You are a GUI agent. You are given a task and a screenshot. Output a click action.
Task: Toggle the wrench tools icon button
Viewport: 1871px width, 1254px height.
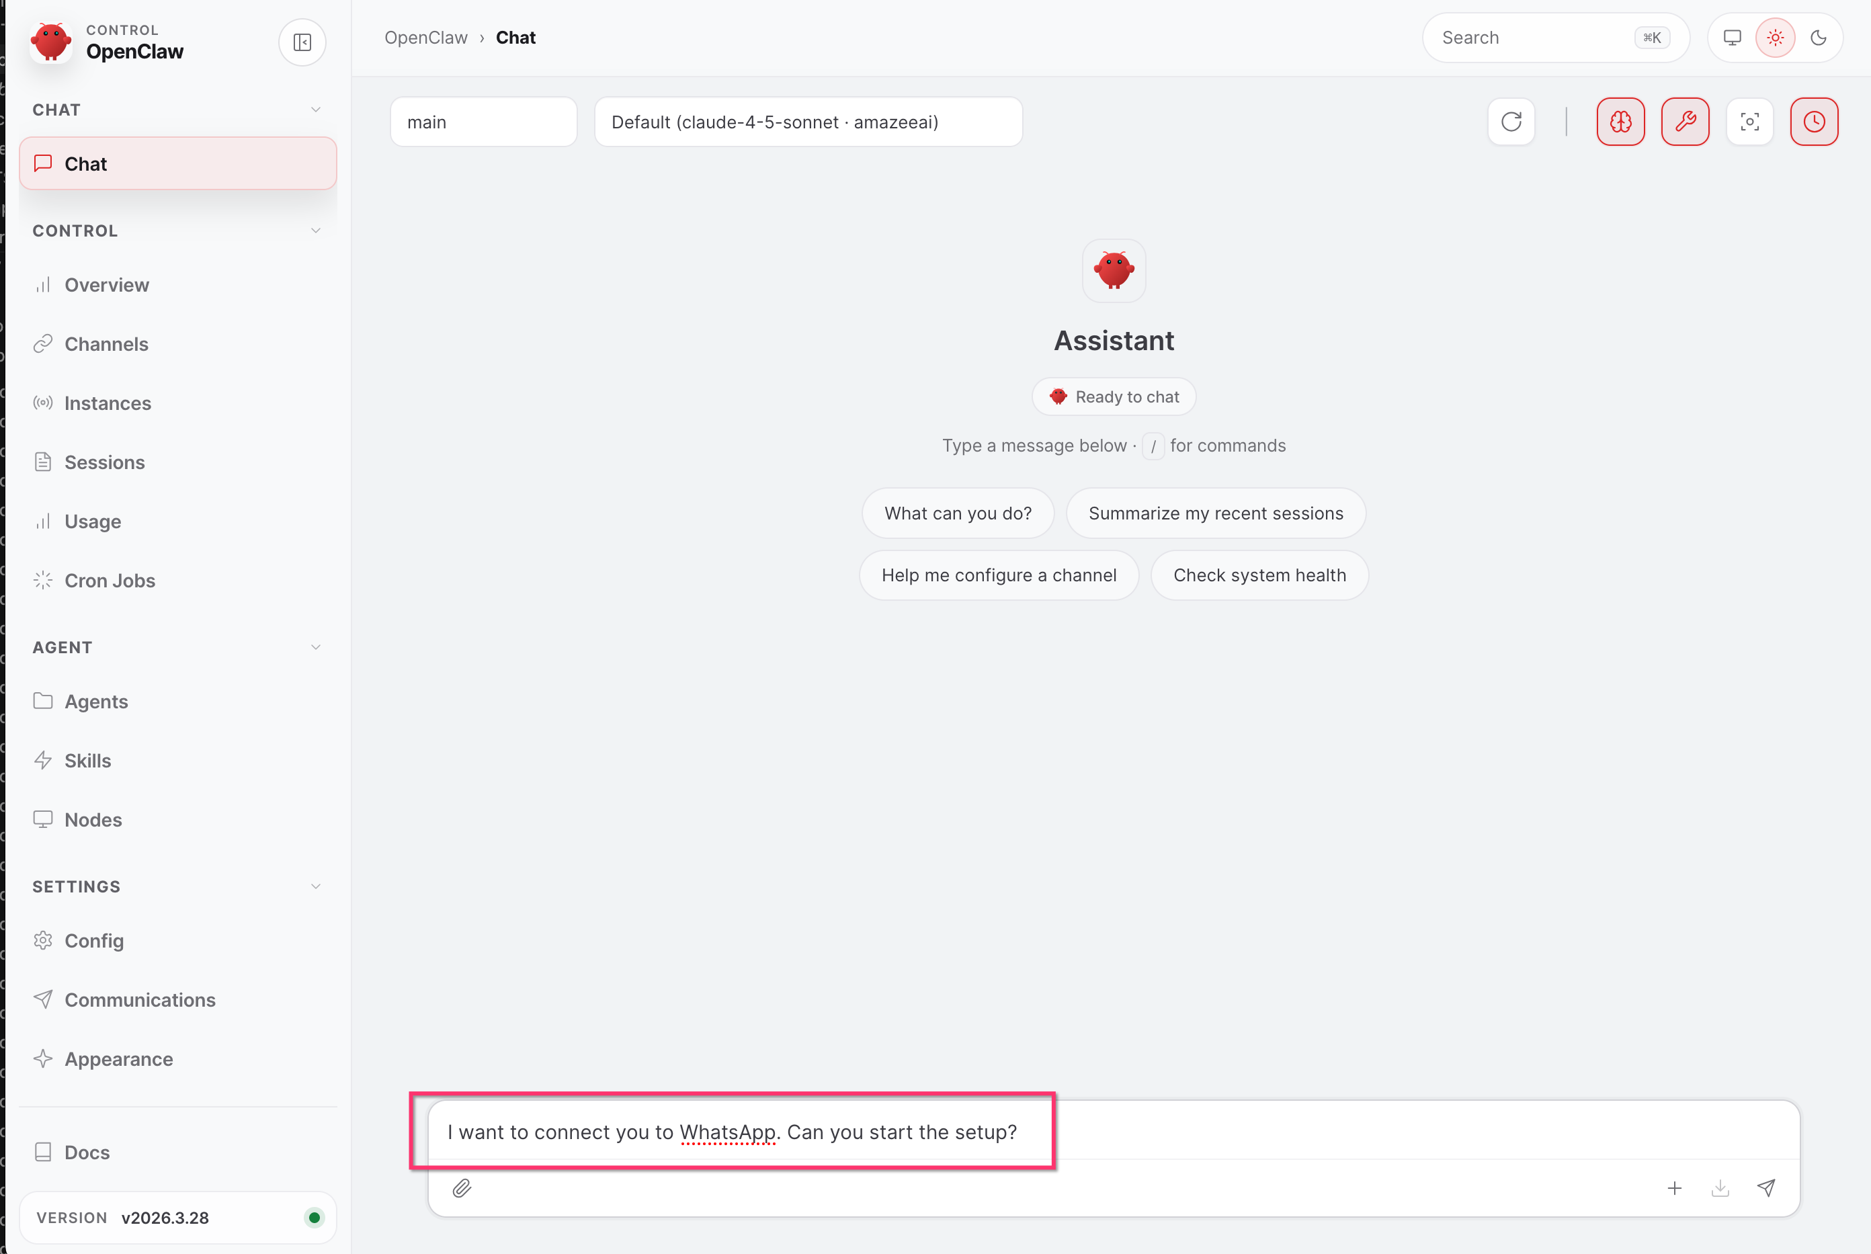click(1686, 122)
